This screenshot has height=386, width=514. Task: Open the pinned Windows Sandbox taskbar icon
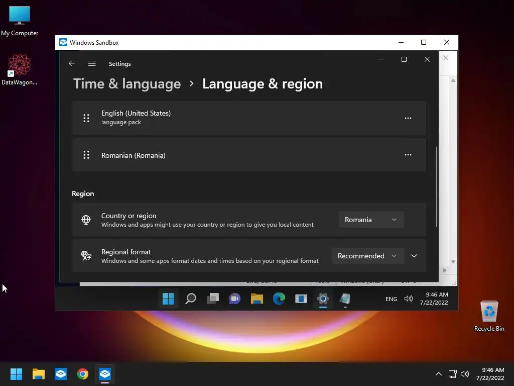point(61,374)
